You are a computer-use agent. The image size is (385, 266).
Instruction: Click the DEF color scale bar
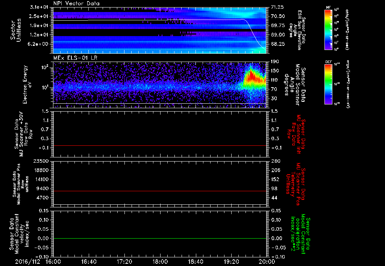(x=327, y=83)
